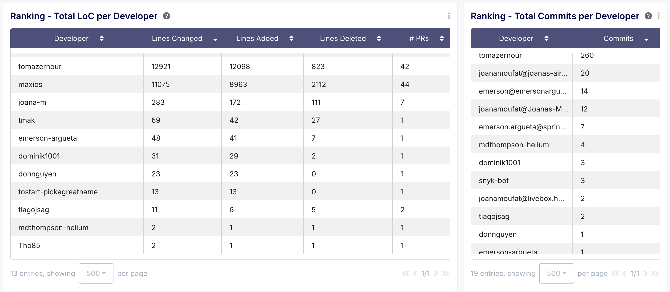Viewport: 670px width, 292px height.
Task: Sort by Lines Deleted sort arrows
Action: [379, 39]
